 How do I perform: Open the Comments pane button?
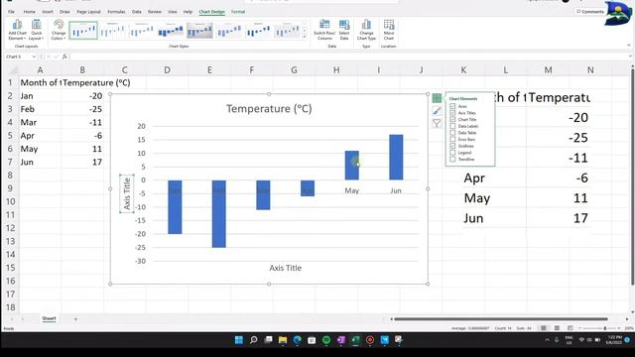click(590, 12)
